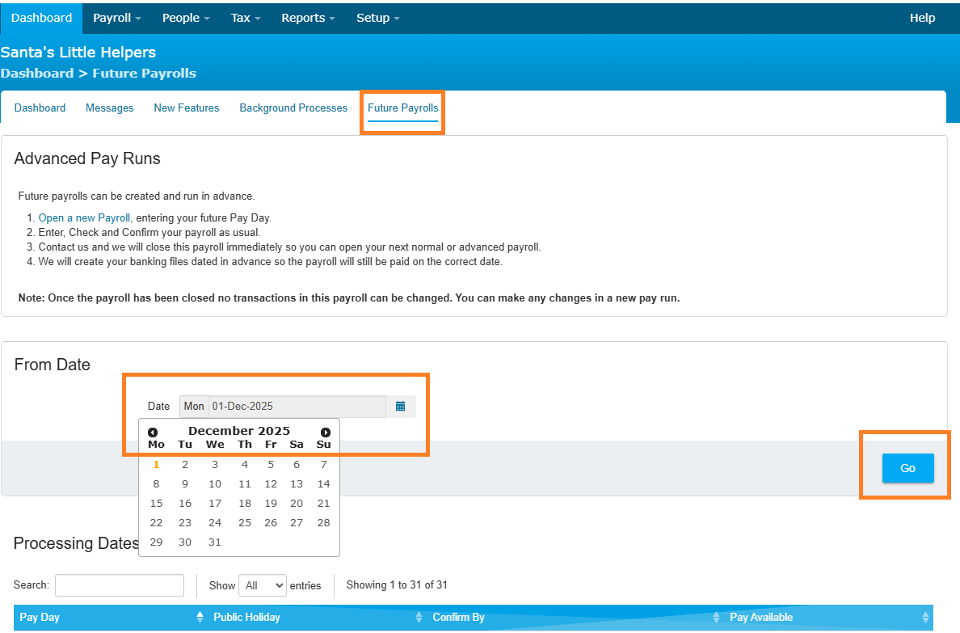Expand the People menu
The image size is (960, 633).
click(x=186, y=18)
